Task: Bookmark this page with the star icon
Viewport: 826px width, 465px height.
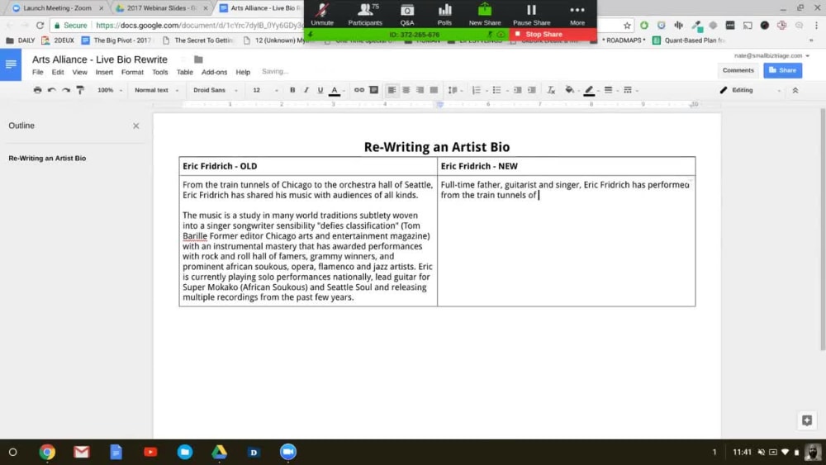Action: point(627,26)
